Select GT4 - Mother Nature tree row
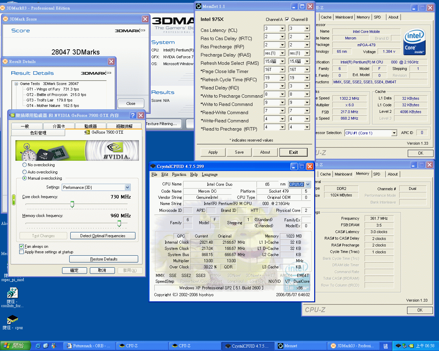The width and height of the screenshot is (439, 351). 53,106
